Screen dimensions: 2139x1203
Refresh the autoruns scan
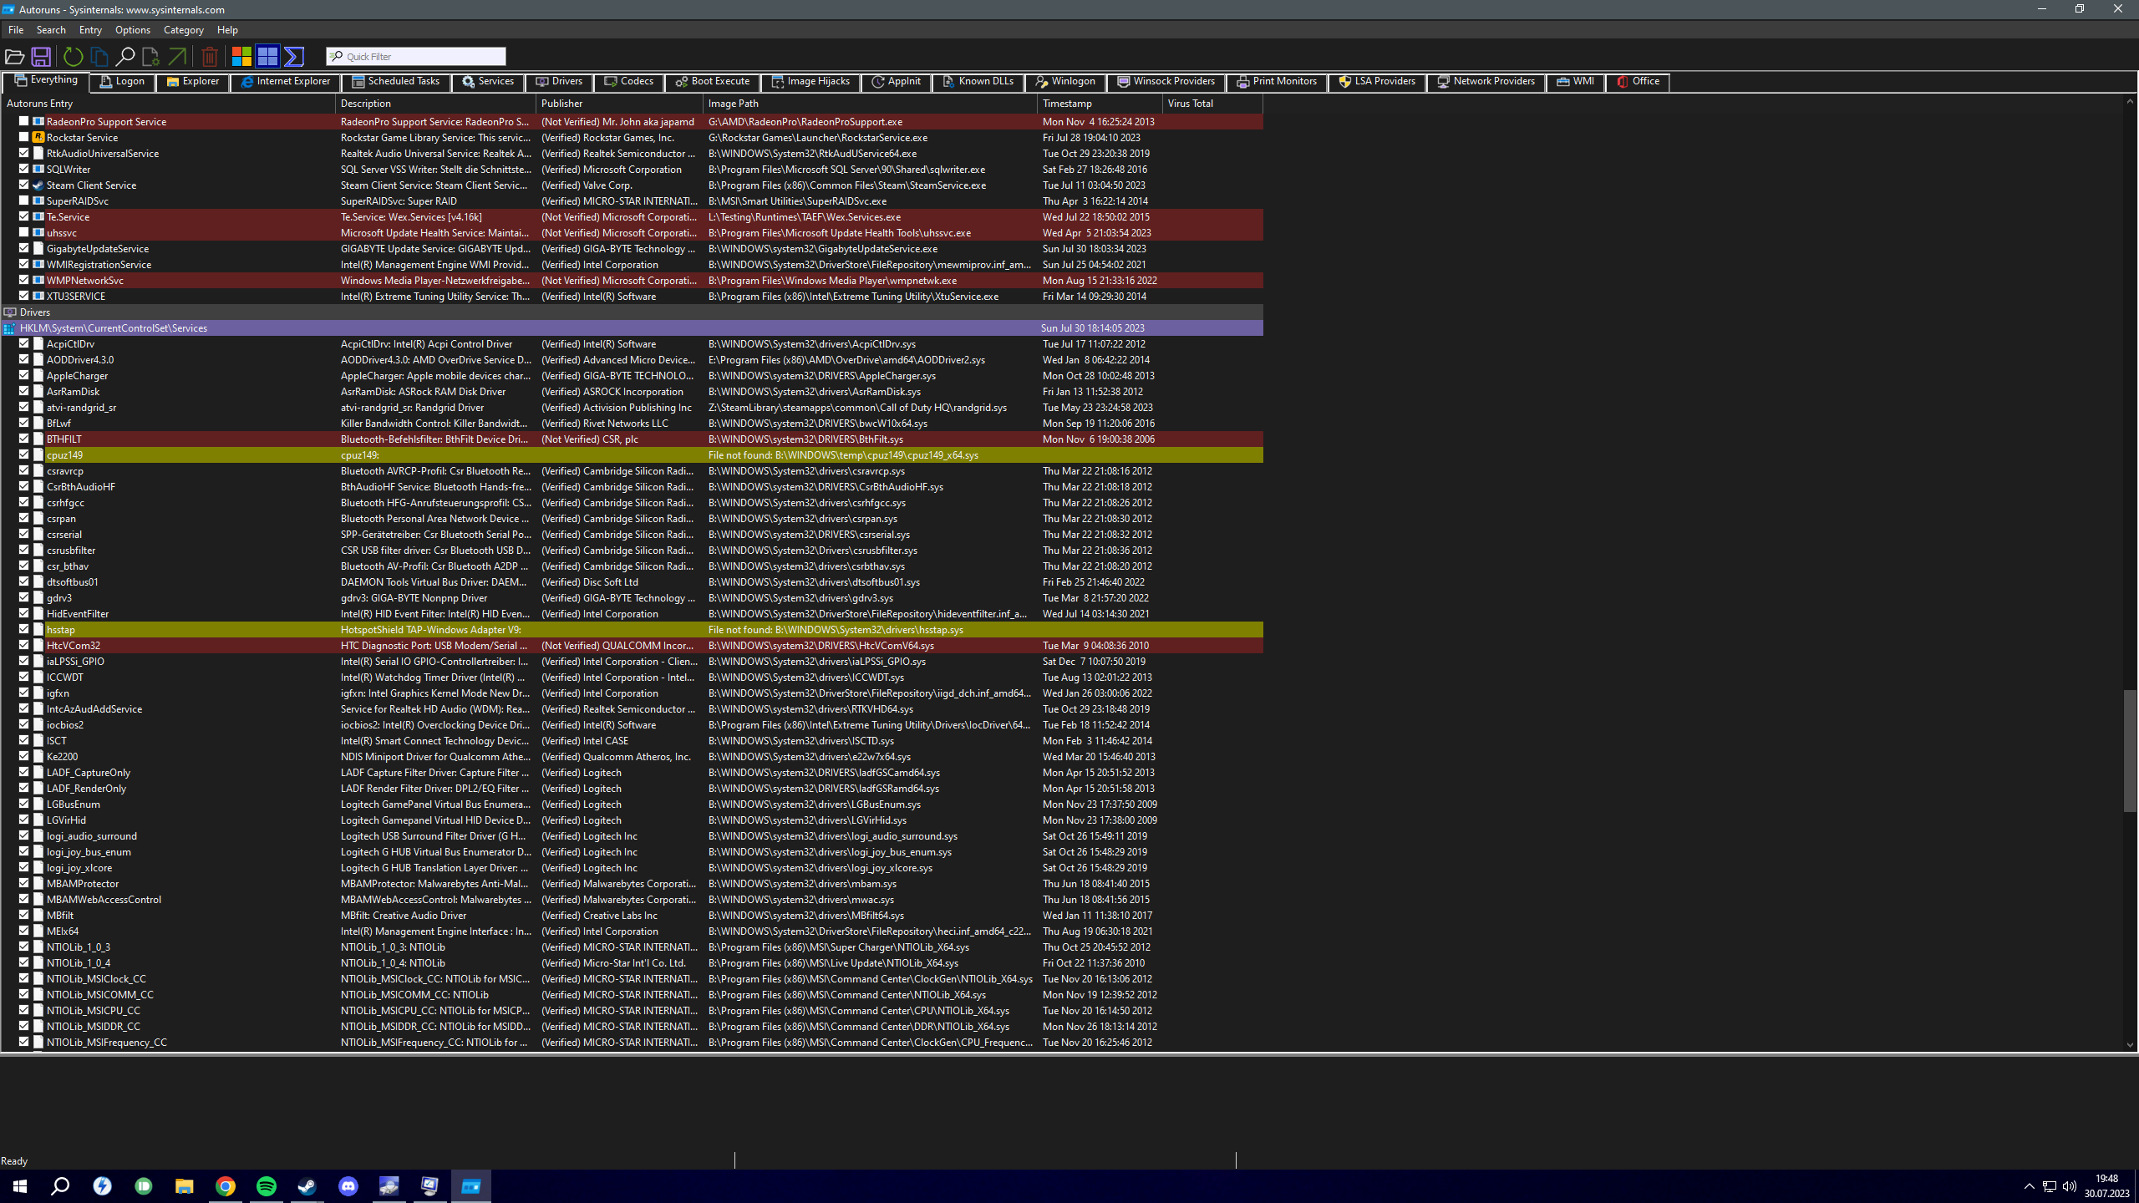(x=73, y=57)
